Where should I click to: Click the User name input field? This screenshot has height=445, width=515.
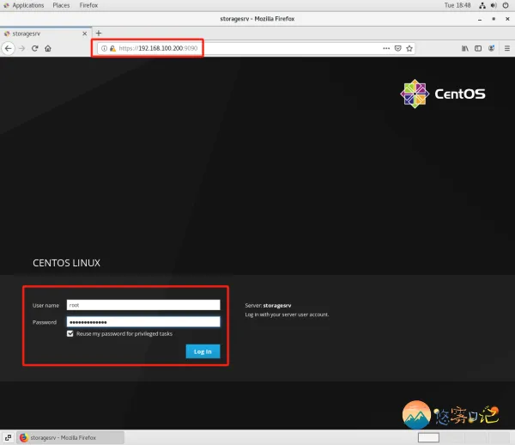pos(143,305)
